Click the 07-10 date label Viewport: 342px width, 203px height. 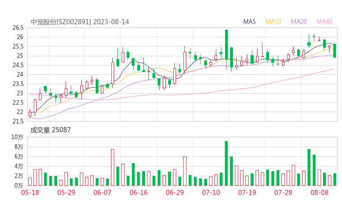[211, 192]
